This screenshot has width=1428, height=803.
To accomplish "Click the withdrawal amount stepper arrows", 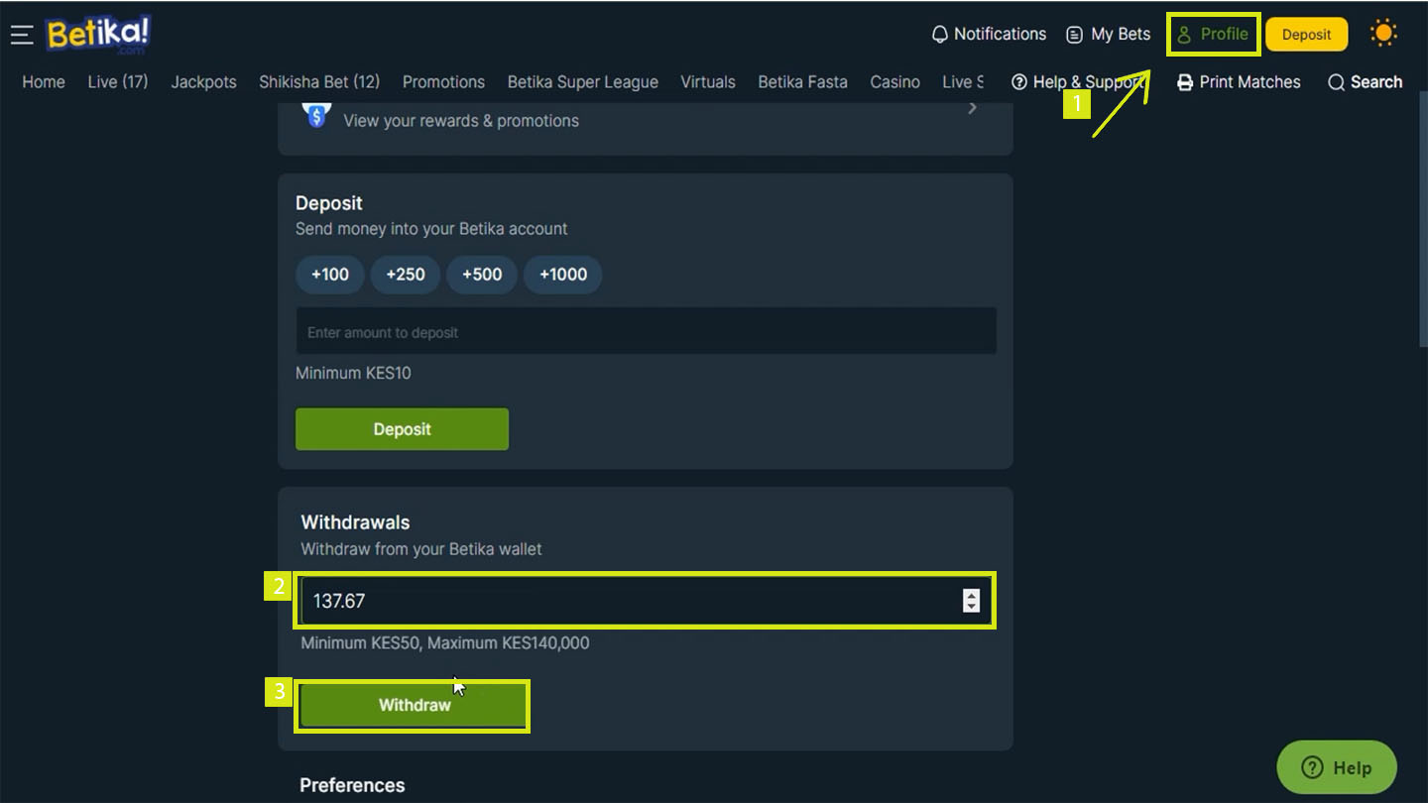I will [971, 600].
